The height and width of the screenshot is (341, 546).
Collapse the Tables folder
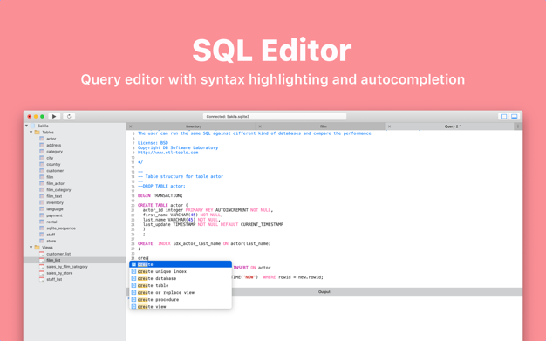(31, 133)
